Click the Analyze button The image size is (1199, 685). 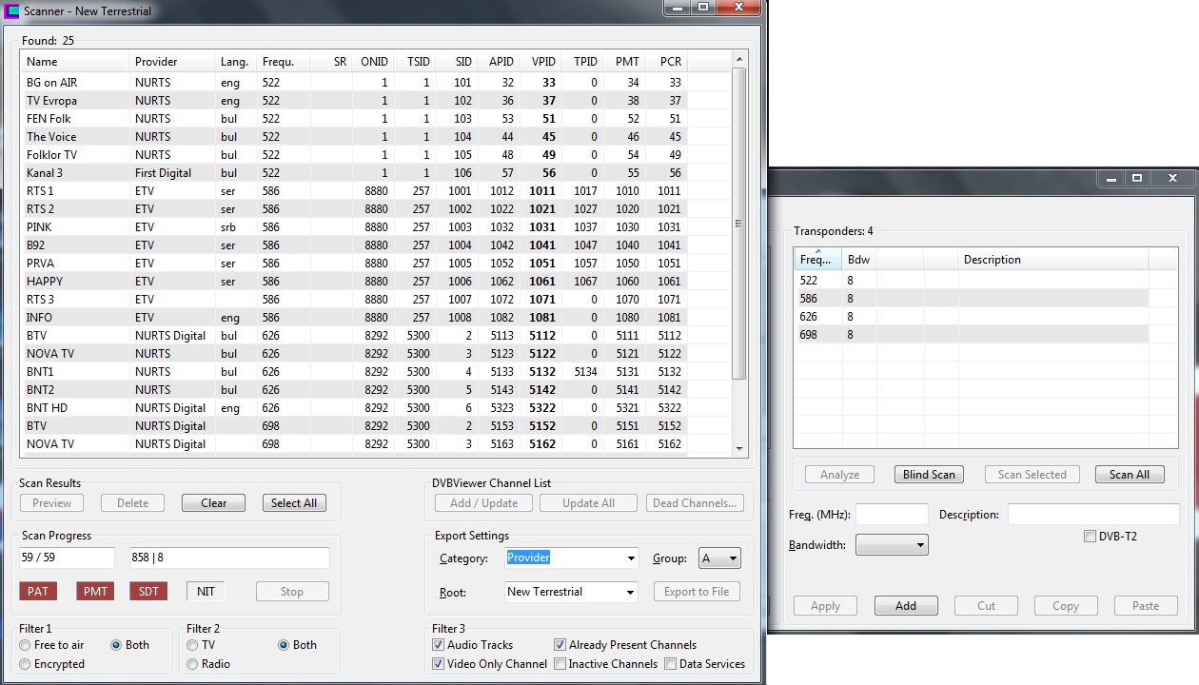point(839,475)
